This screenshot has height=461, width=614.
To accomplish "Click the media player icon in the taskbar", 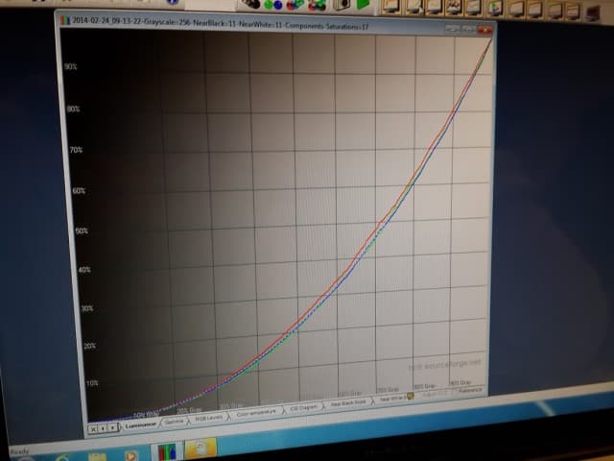I will [x=131, y=456].
